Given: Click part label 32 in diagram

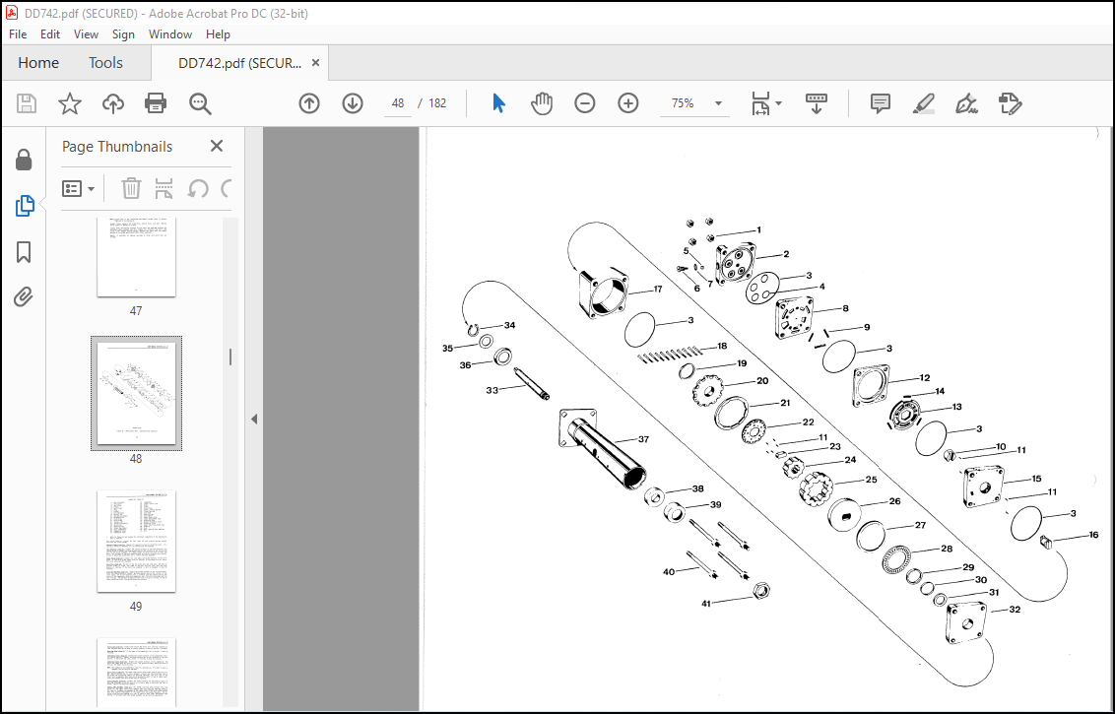Looking at the screenshot, I should (x=1015, y=610).
